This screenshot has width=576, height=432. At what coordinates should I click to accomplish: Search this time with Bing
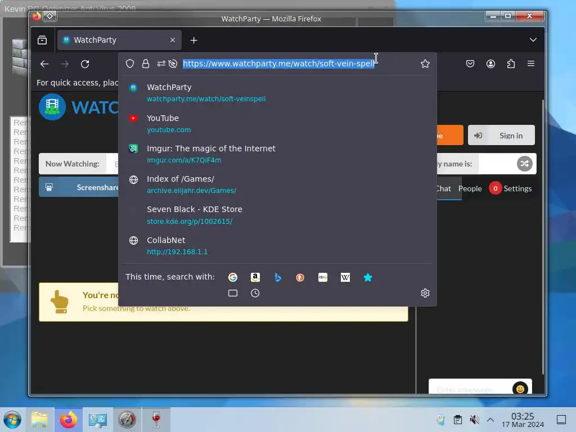point(278,277)
